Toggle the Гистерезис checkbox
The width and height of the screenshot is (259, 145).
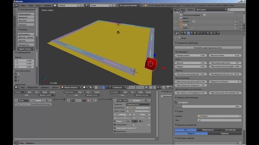click(x=176, y=102)
